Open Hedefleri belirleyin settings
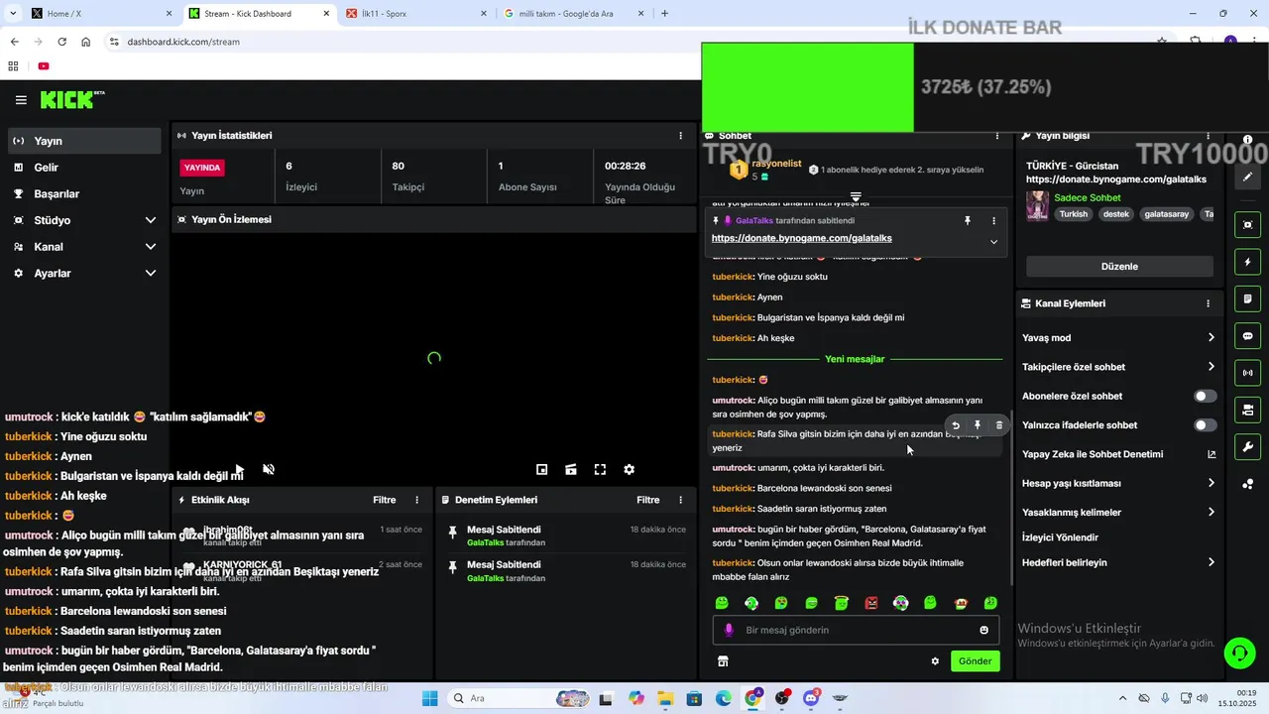 [1118, 562]
